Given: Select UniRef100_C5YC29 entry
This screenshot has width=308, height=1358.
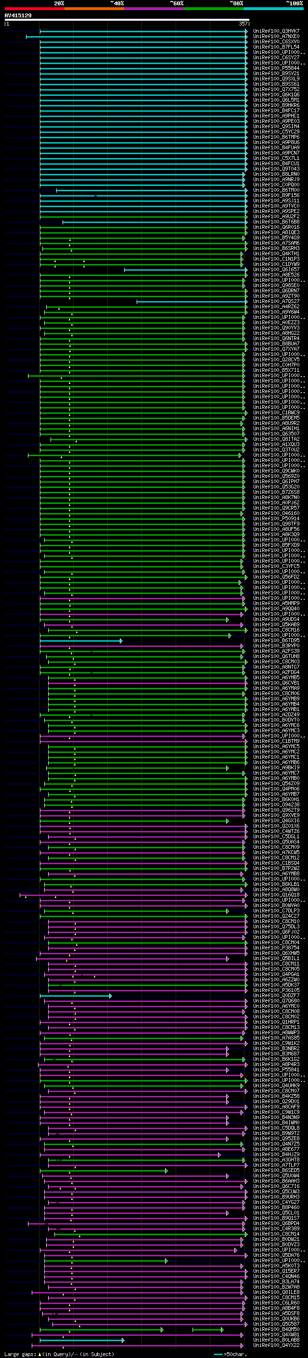Looking at the screenshot, I should (x=276, y=132).
